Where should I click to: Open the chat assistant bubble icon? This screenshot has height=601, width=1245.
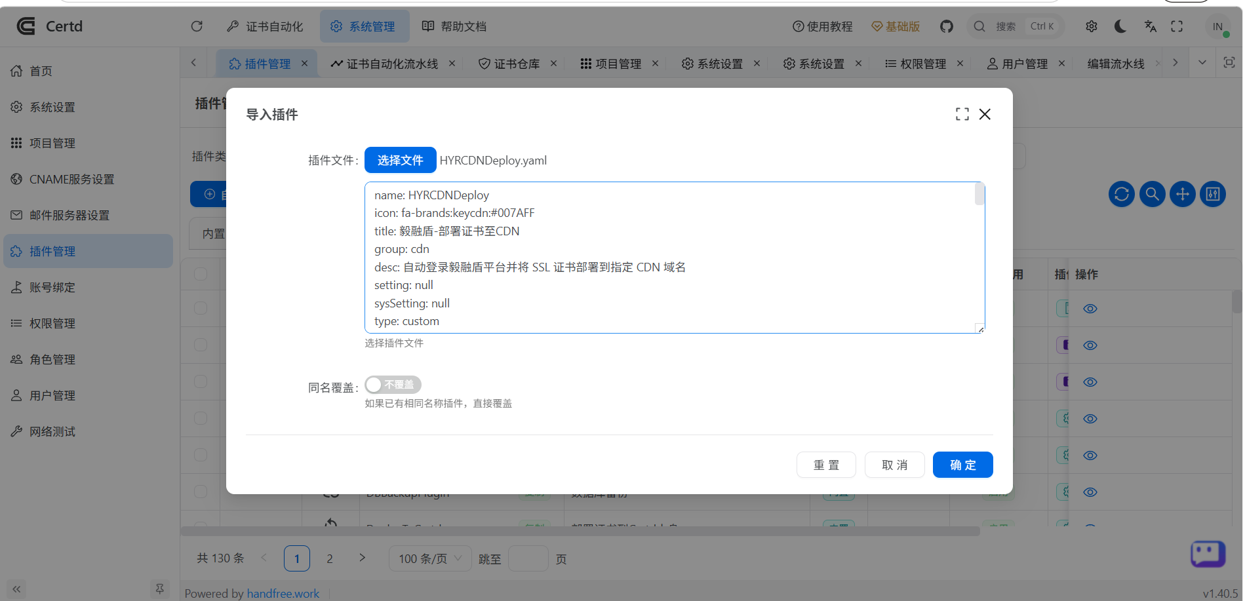[1208, 554]
